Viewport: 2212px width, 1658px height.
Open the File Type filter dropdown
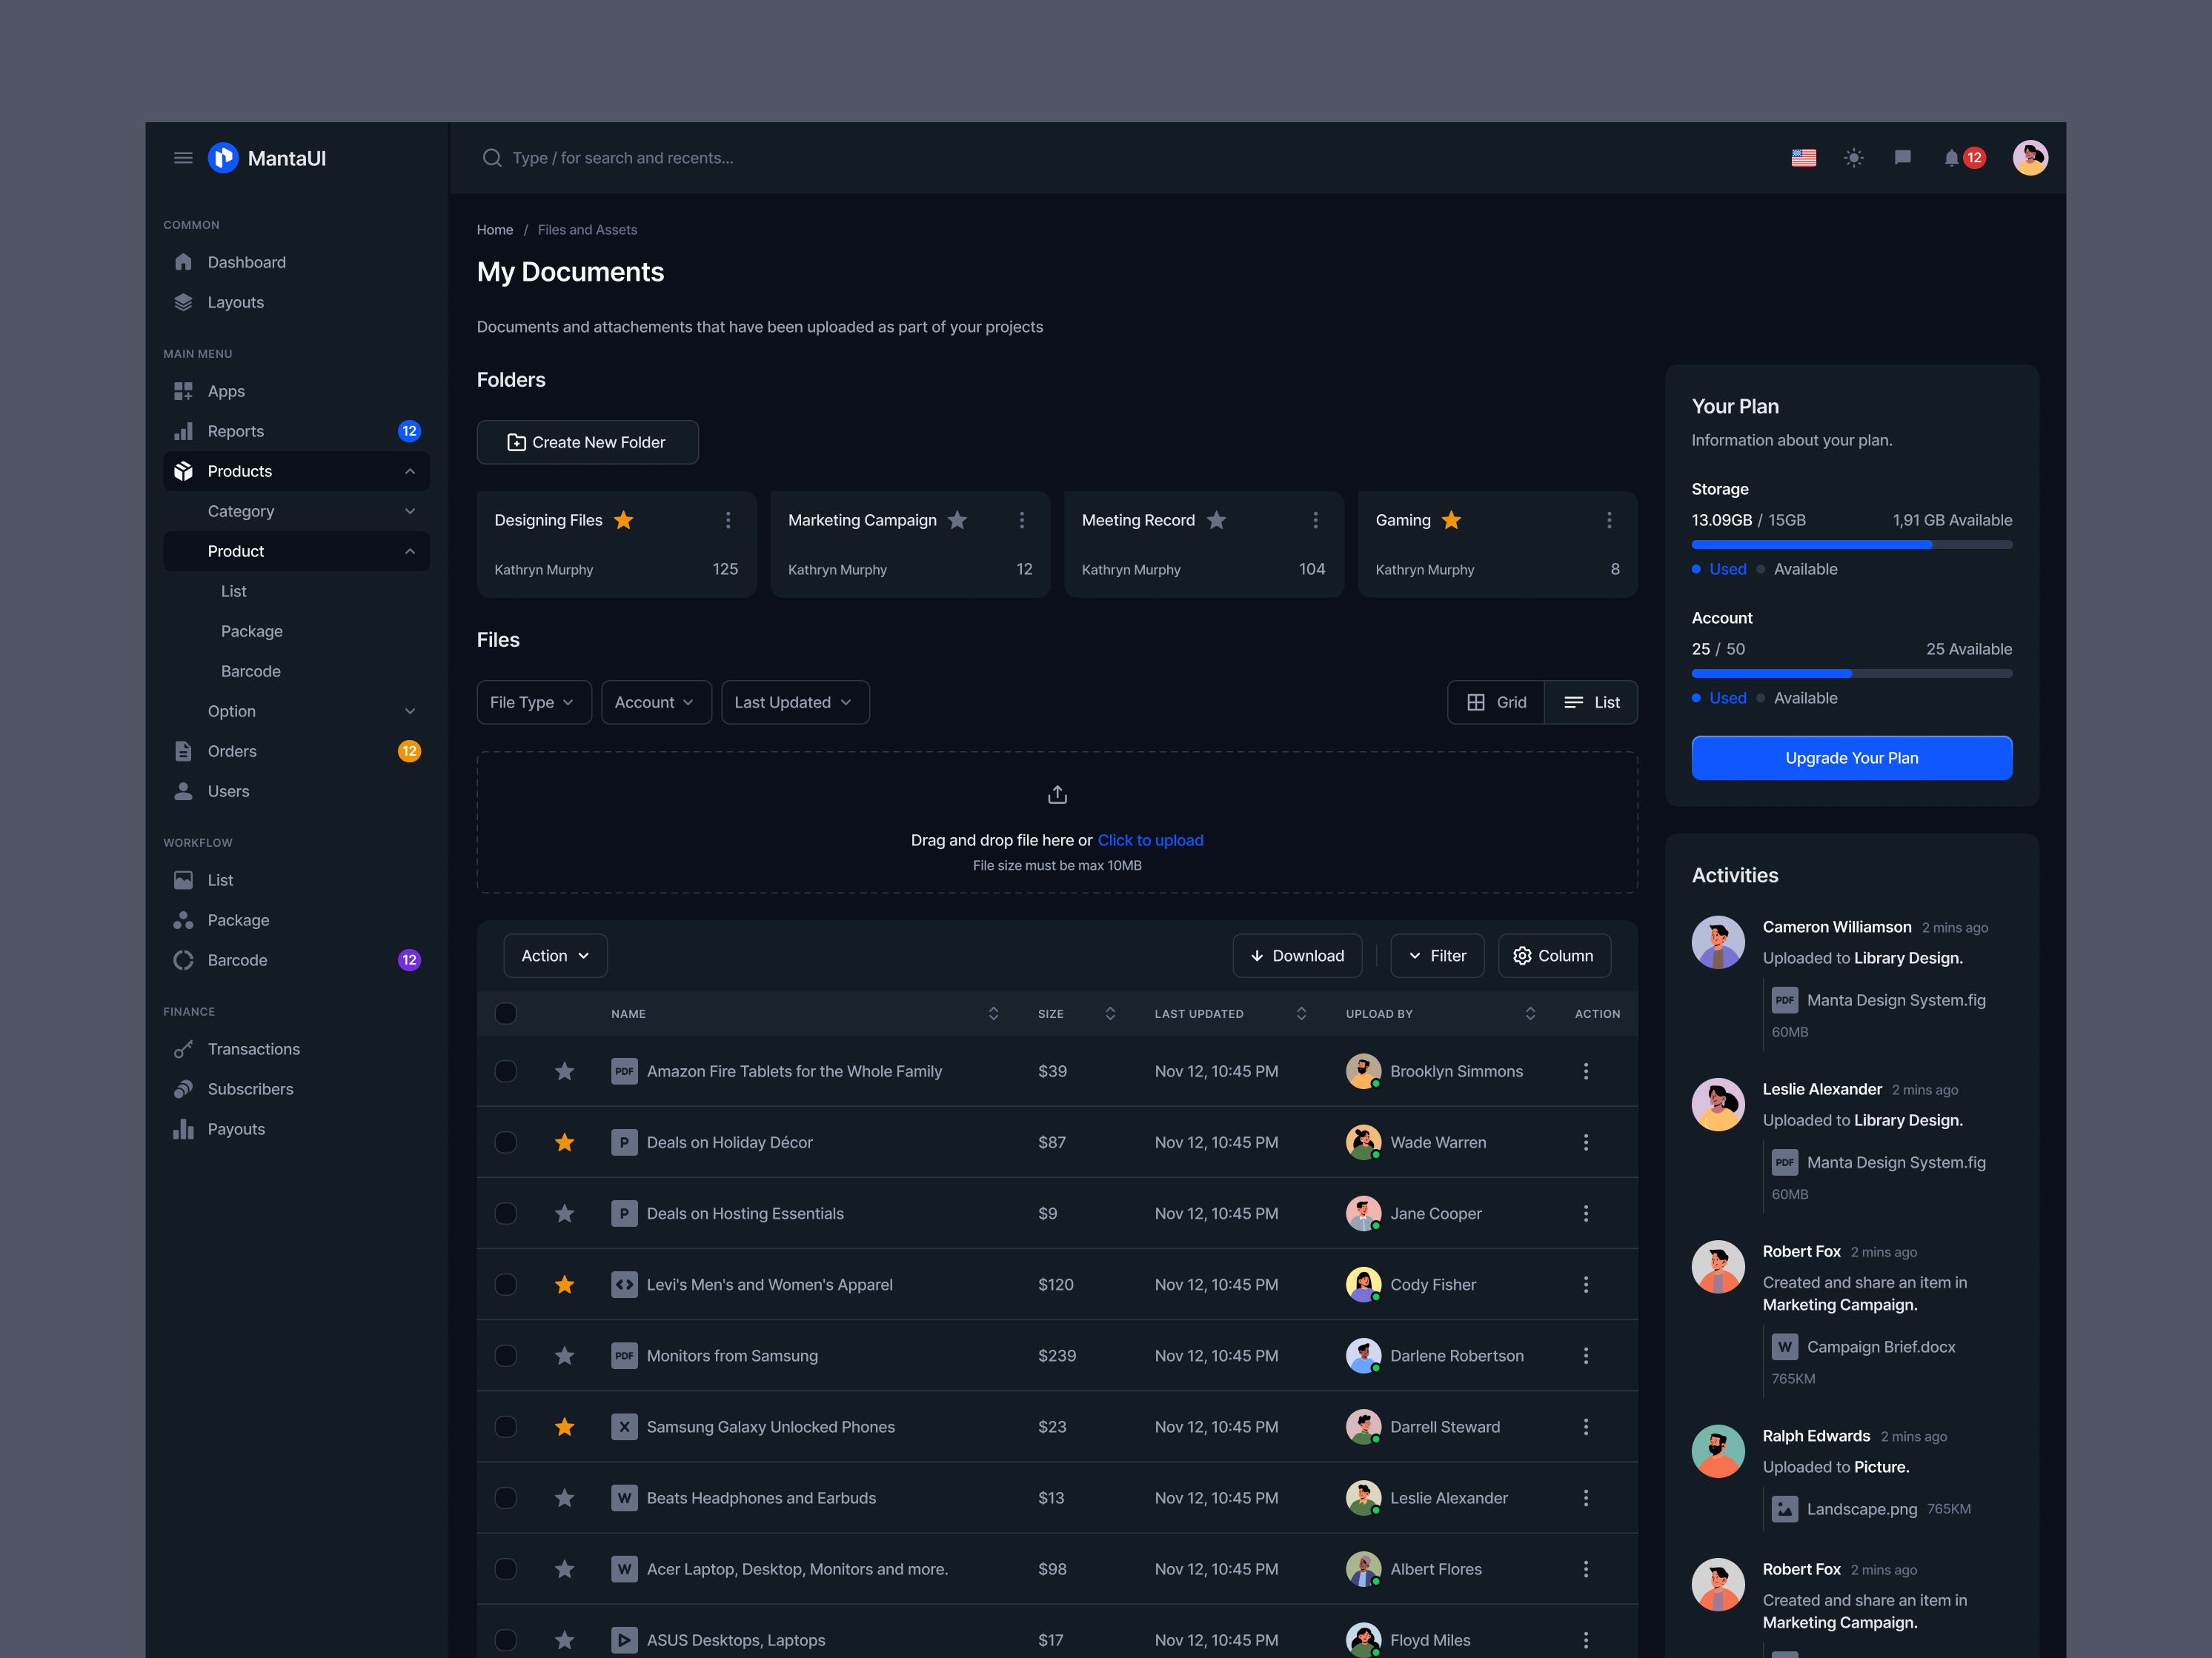click(533, 702)
